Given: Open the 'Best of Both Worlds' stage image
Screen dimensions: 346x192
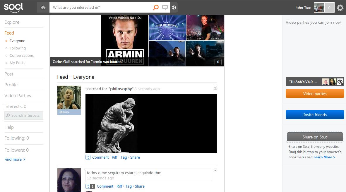Looking at the screenshot, I should [167, 28].
